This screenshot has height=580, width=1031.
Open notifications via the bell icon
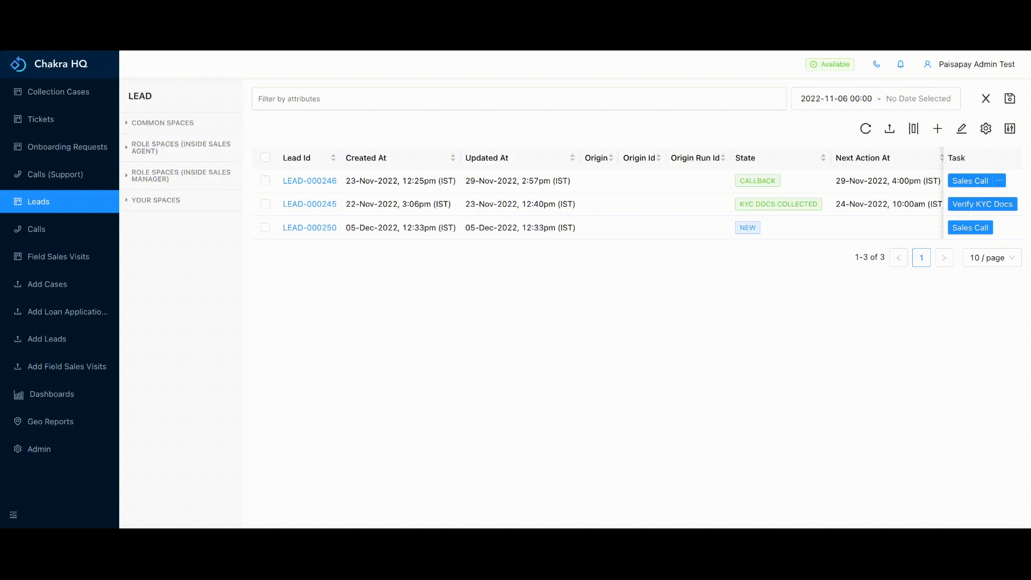pyautogui.click(x=901, y=64)
